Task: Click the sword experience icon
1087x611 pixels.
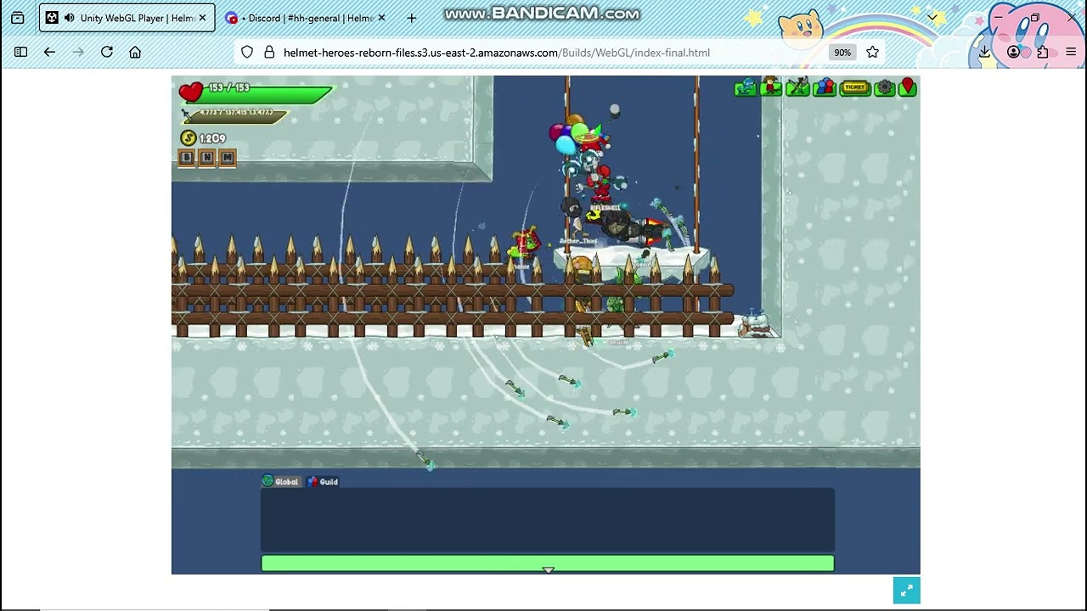Action: point(187,115)
